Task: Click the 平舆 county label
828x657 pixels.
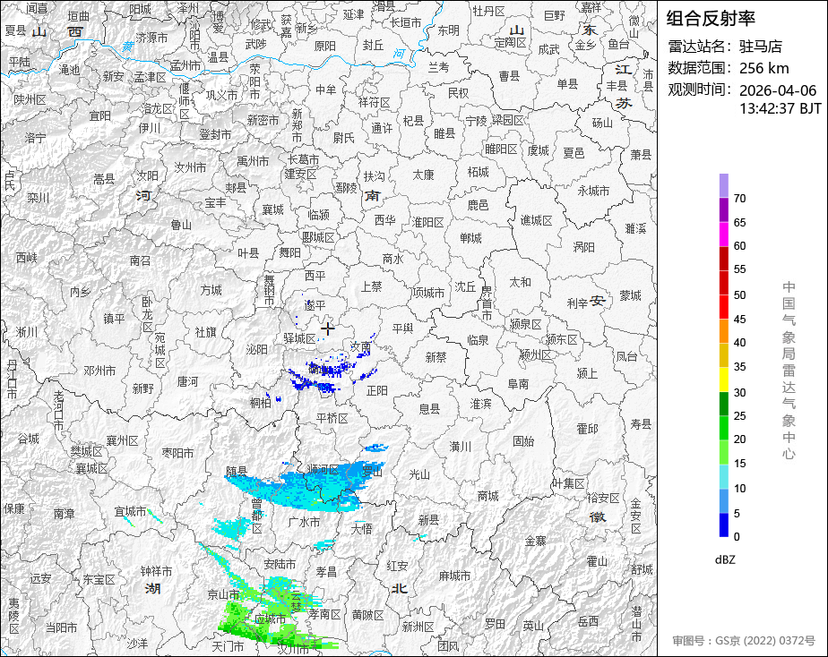Action: pyautogui.click(x=402, y=328)
